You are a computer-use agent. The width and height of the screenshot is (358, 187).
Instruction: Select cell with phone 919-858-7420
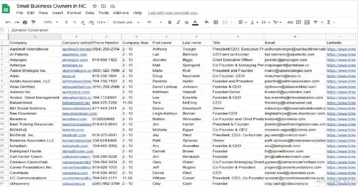tap(106, 60)
